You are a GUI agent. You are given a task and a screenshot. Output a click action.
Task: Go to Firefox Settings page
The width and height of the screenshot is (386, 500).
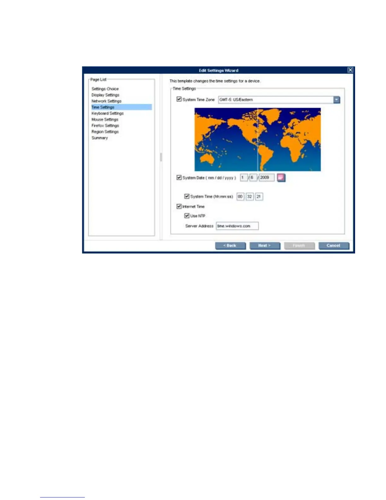coord(105,125)
